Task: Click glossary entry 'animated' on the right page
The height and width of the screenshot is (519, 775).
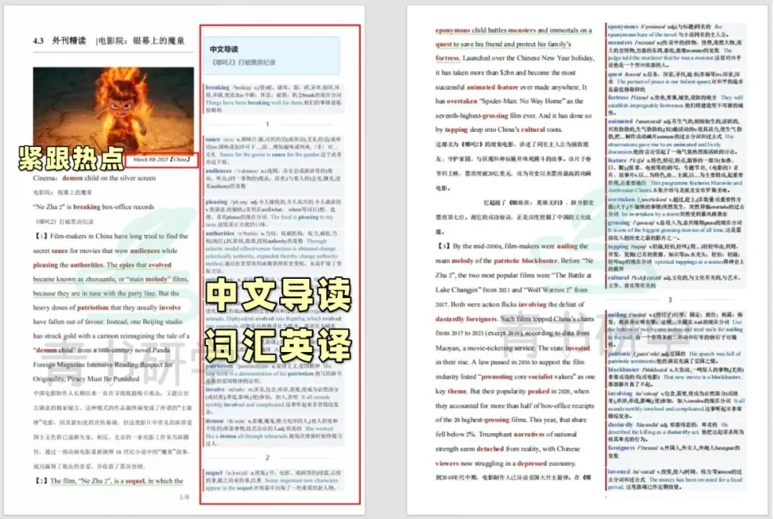Action: [x=620, y=121]
